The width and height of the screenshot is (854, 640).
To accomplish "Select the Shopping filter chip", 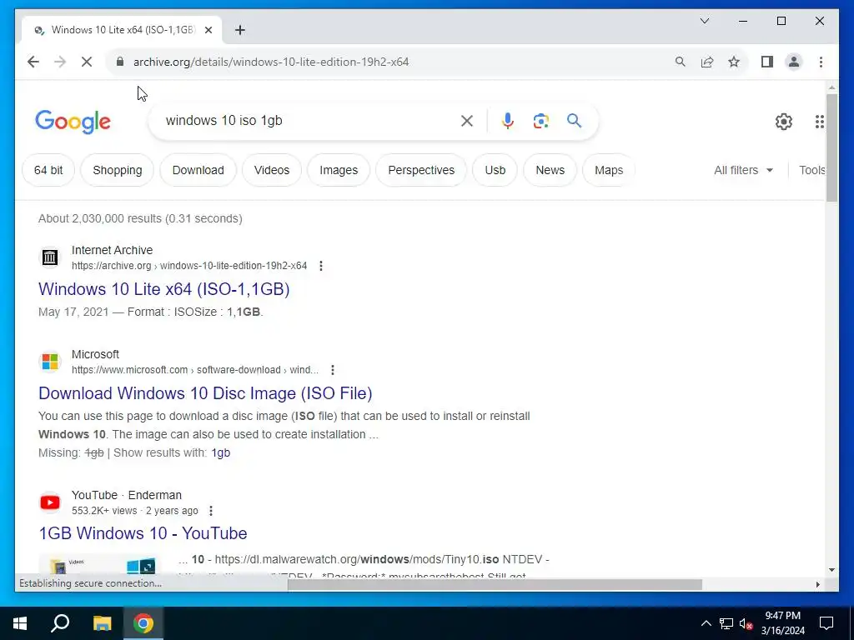I will click(x=117, y=170).
